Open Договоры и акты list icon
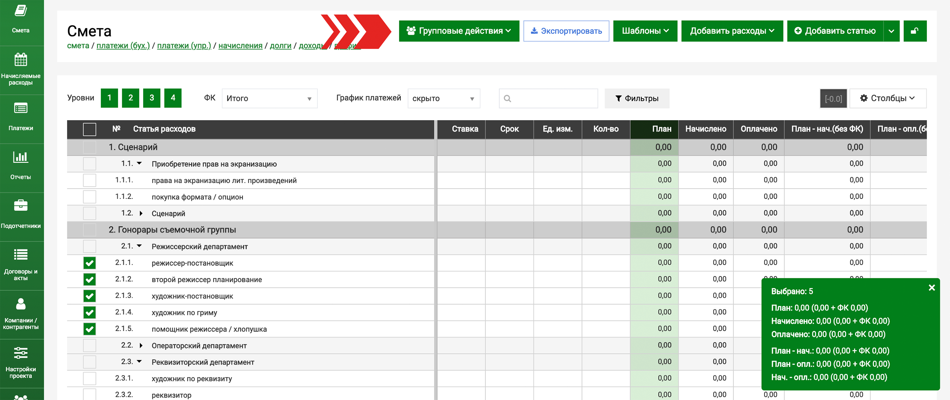Screen dimensions: 950x400 point(21,255)
